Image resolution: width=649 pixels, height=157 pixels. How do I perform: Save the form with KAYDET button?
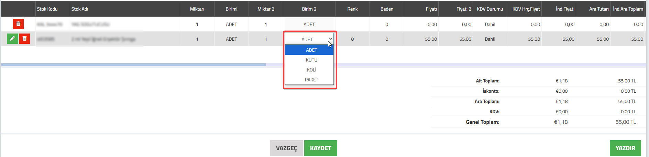point(320,148)
